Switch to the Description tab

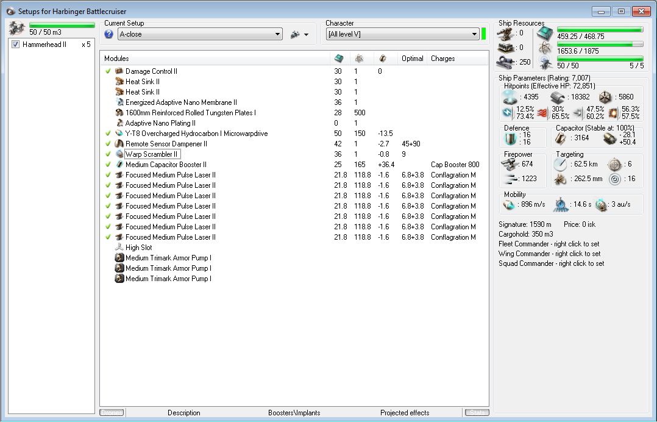click(x=184, y=413)
